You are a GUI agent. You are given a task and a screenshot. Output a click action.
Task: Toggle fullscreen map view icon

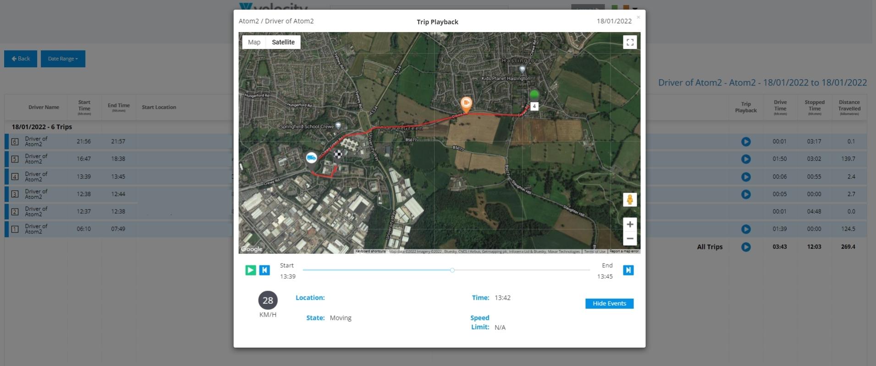pos(630,42)
